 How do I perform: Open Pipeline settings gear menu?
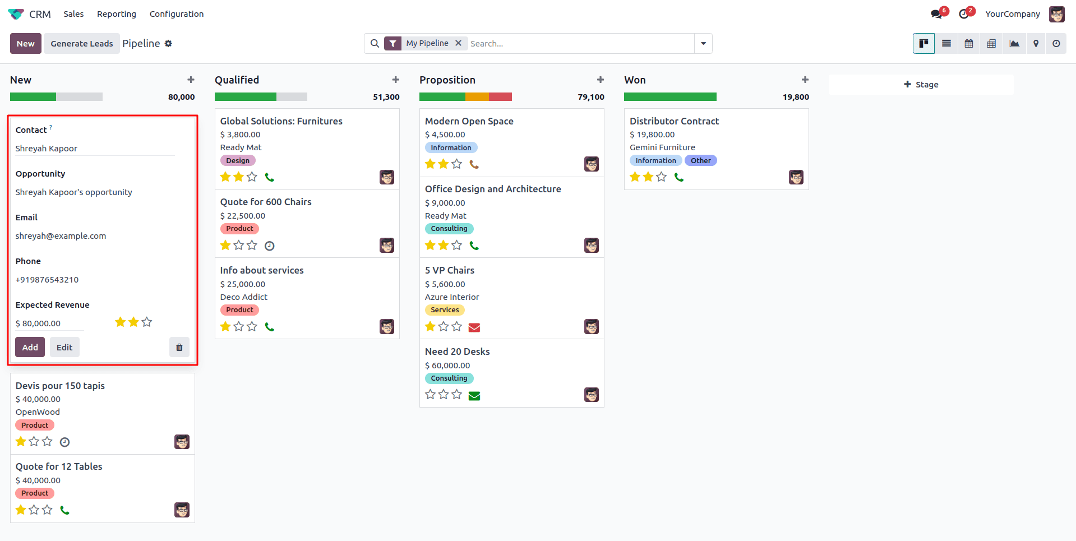[168, 43]
